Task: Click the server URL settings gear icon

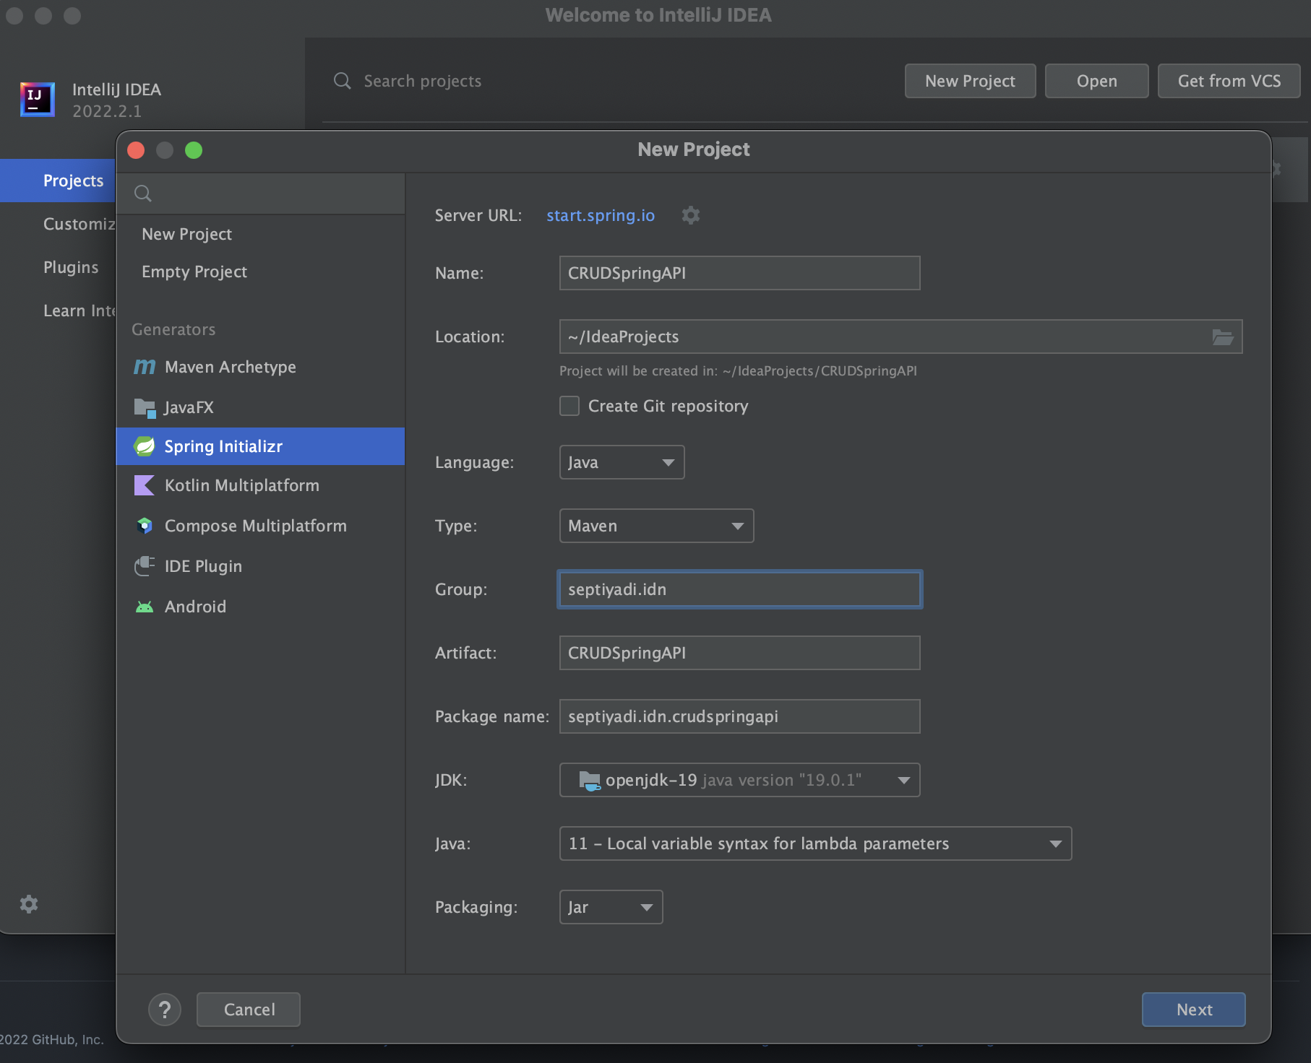Action: click(x=691, y=215)
